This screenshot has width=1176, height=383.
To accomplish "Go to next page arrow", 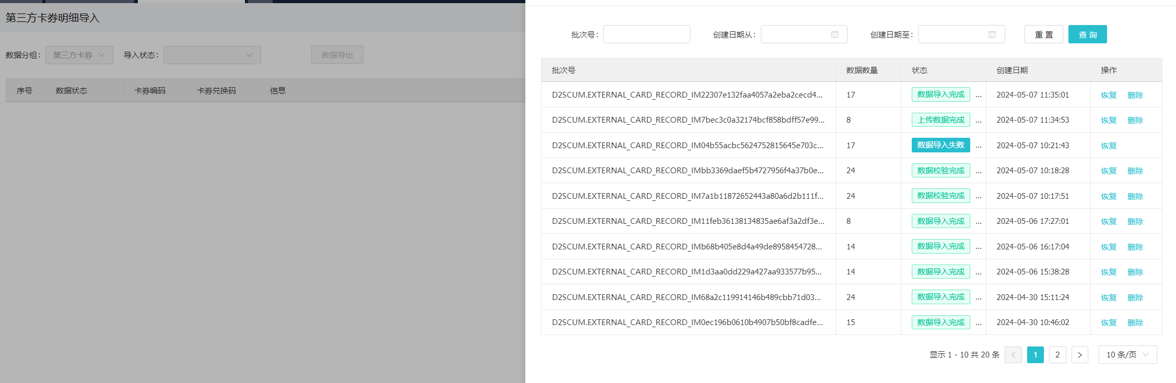I will coord(1079,355).
